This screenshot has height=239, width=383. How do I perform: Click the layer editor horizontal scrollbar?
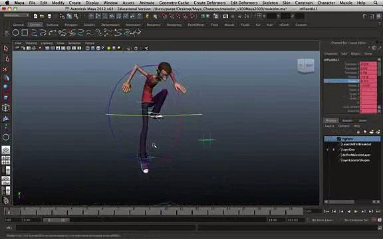(342, 202)
